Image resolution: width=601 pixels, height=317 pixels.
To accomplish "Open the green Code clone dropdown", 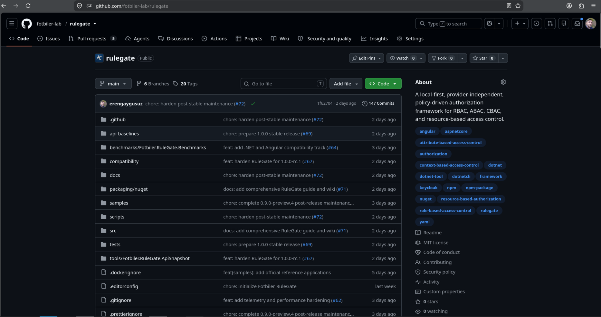I will (x=383, y=84).
